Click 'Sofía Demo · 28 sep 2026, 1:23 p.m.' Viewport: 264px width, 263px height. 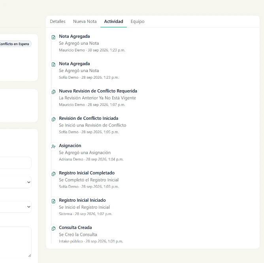89,78
